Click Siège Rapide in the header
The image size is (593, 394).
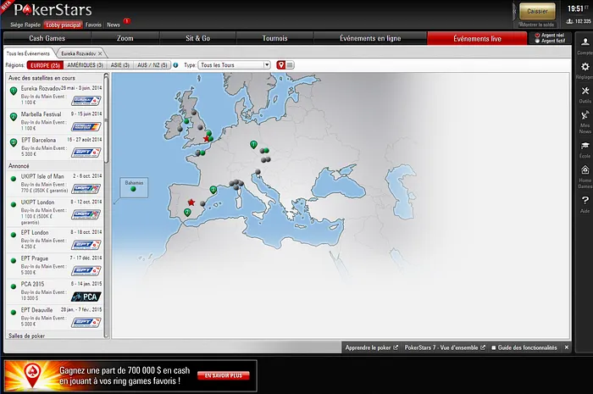point(25,25)
